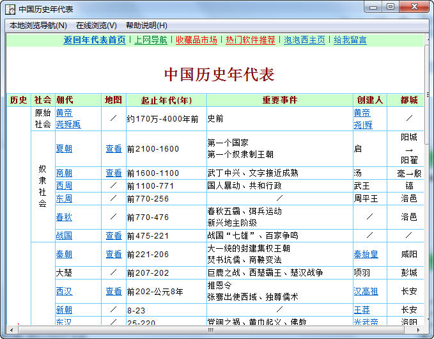The width and height of the screenshot is (434, 339).
Task: Click the 地图 column header
Action: pyautogui.click(x=114, y=100)
